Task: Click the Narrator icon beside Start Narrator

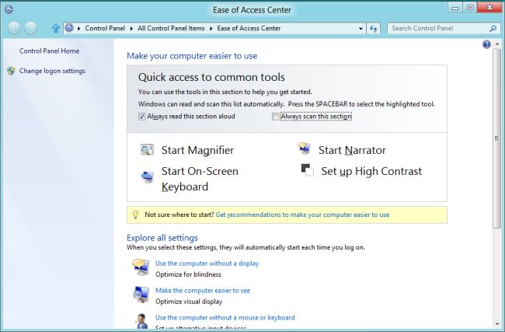Action: 304,149
